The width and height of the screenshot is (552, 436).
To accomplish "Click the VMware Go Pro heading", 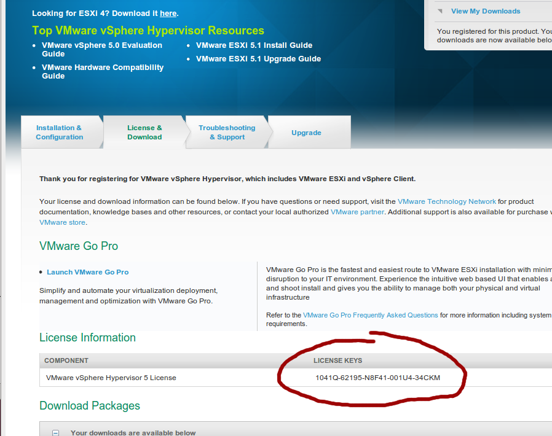I will (x=79, y=246).
